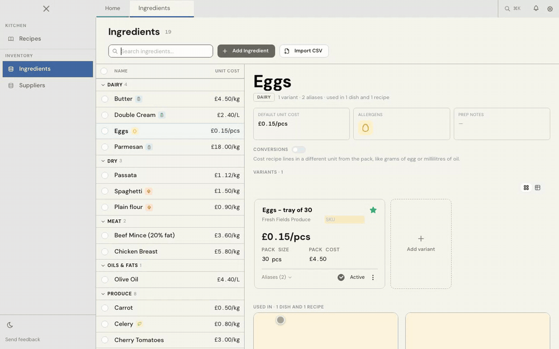The image size is (559, 349).
Task: Open the Default Unit Cost card
Action: [301, 124]
